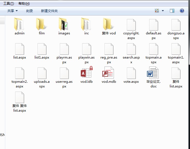Expand the view options dropdown arrow
This screenshot has width=190, height=149.
click(x=163, y=11)
